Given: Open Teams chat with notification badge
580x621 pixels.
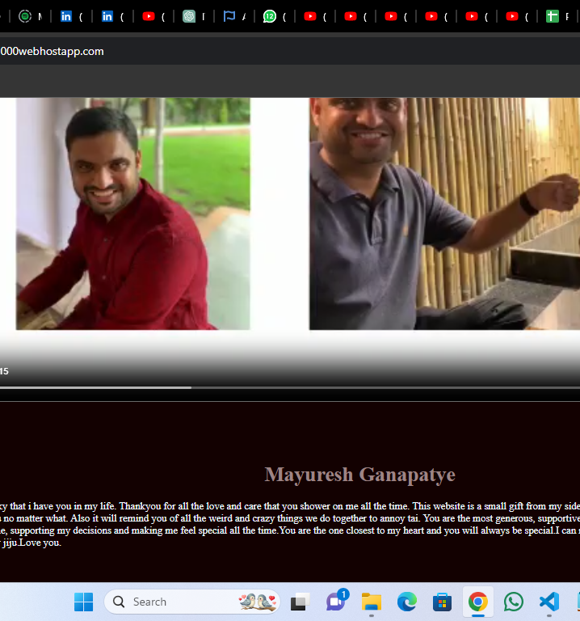Looking at the screenshot, I should pyautogui.click(x=336, y=602).
